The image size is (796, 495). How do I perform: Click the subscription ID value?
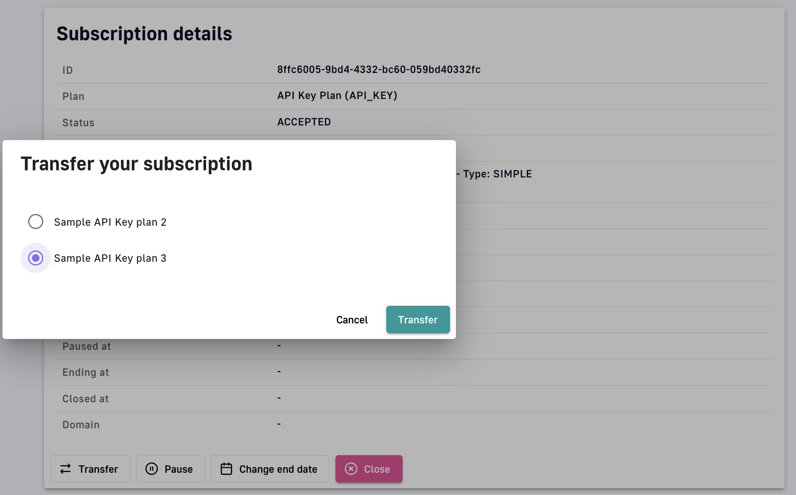click(379, 70)
